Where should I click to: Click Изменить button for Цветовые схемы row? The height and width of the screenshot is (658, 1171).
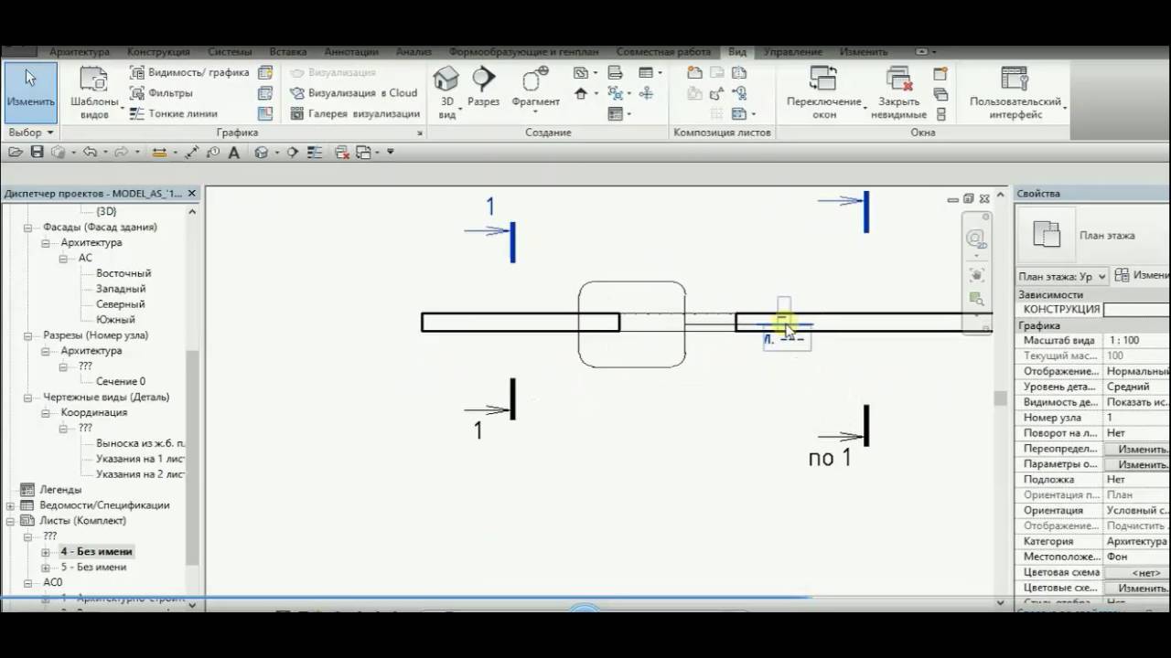click(x=1137, y=588)
